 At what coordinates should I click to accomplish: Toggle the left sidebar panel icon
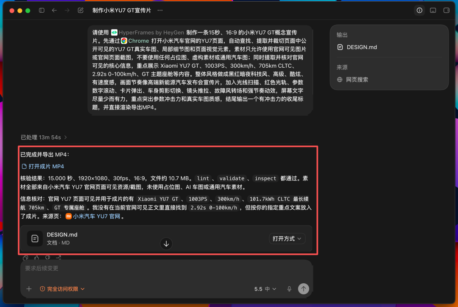click(42, 10)
